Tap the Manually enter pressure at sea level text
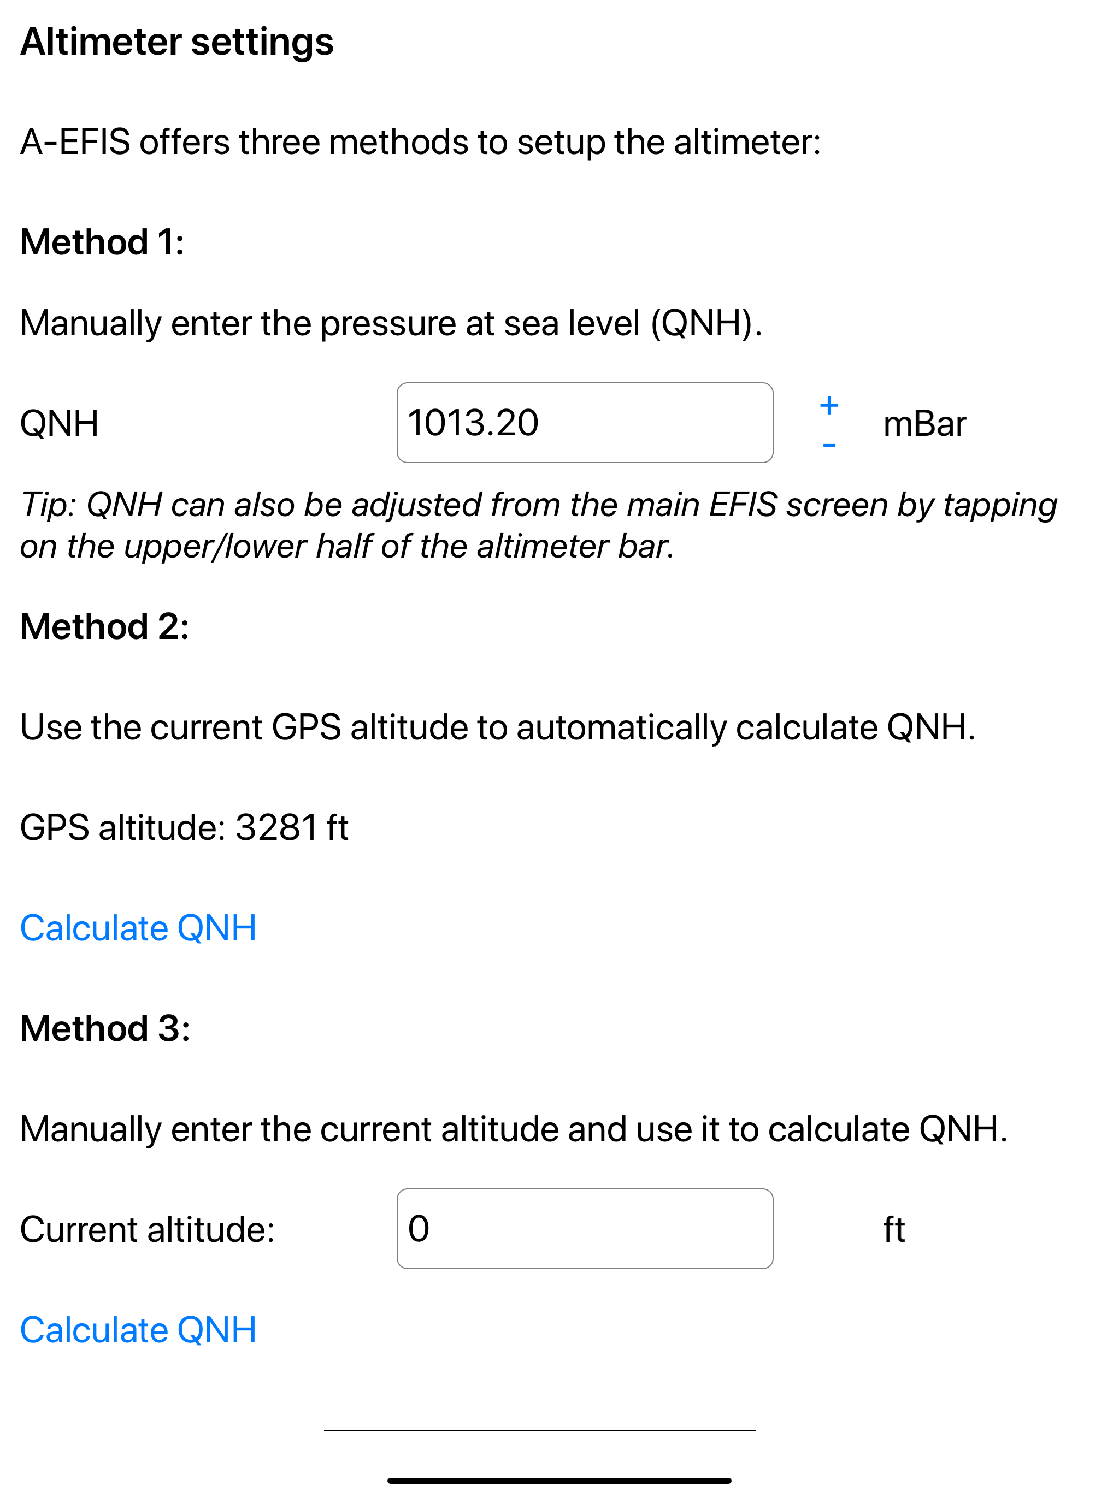The image size is (1119, 1492). pyautogui.click(x=391, y=323)
